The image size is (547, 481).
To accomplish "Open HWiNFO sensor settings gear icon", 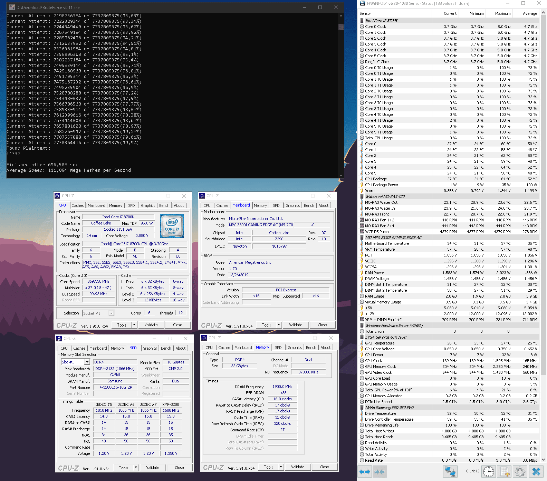I will 520,471.
